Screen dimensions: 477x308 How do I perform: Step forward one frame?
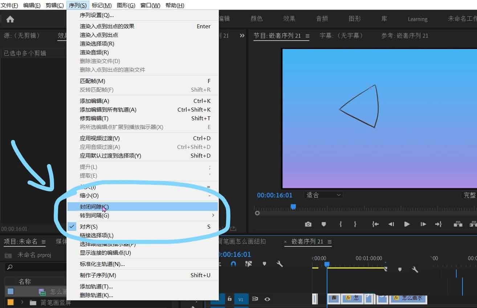pyautogui.click(x=423, y=224)
